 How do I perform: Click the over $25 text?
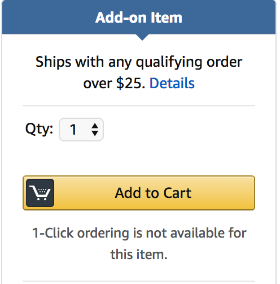coord(114,83)
